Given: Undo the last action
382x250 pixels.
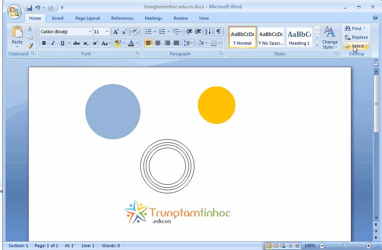Looking at the screenshot, I should [38, 8].
